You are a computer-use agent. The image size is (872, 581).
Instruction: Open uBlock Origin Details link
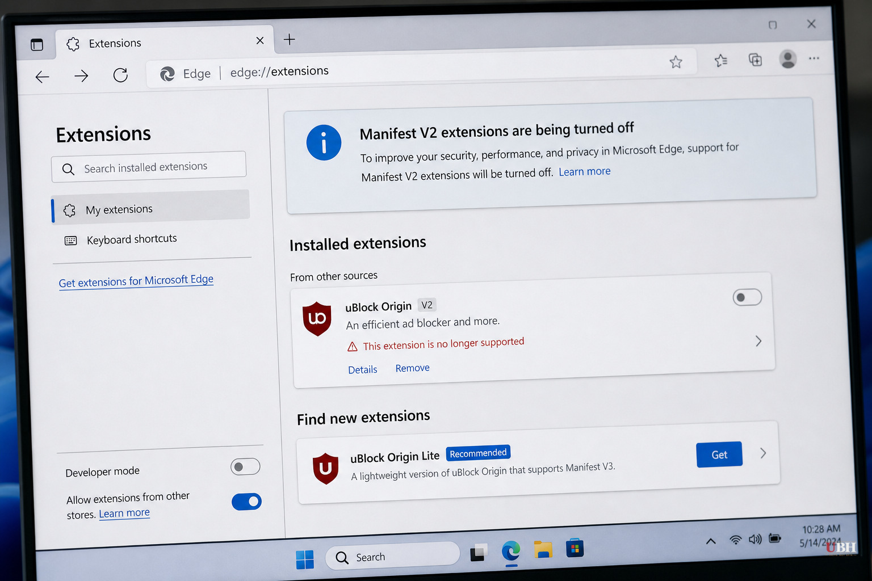(363, 369)
